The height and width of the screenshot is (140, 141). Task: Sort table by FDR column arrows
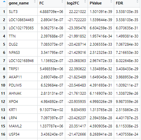[x=138, y=1]
